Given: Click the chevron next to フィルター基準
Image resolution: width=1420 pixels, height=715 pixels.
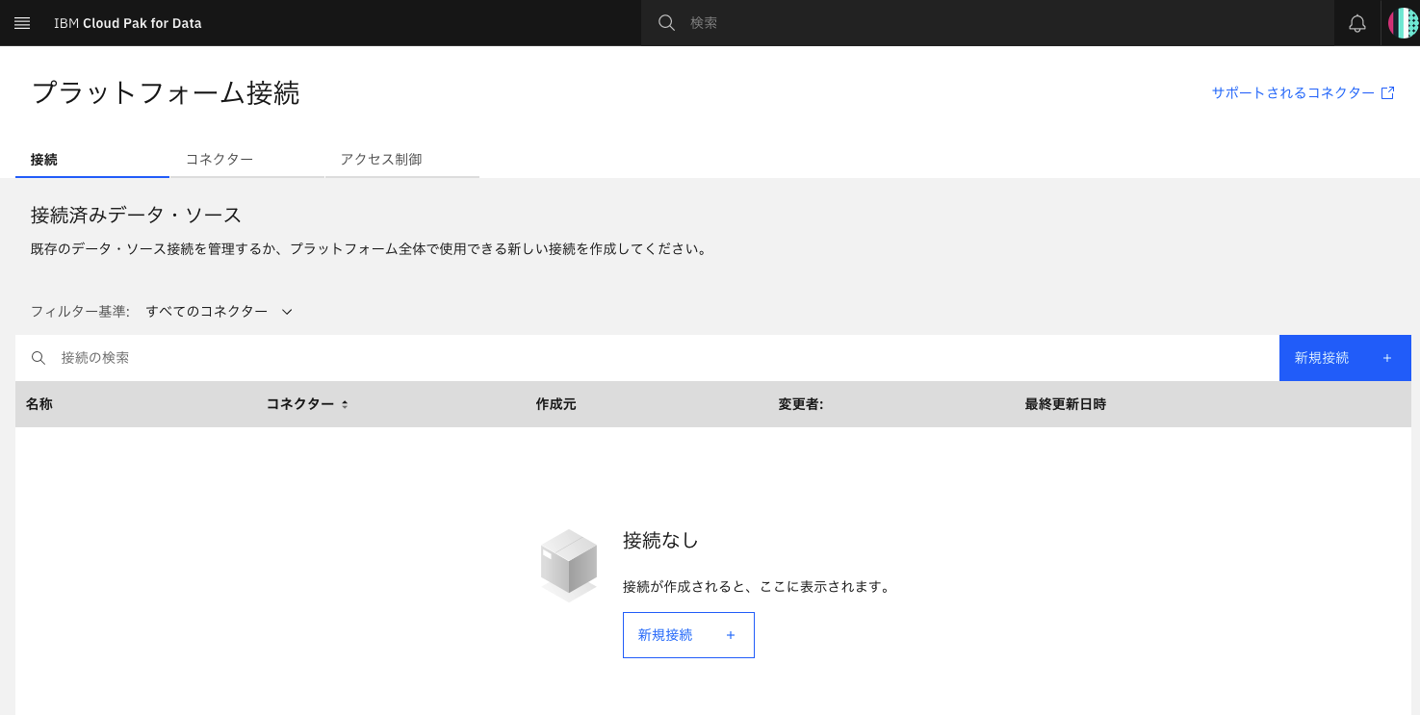Looking at the screenshot, I should click(287, 311).
